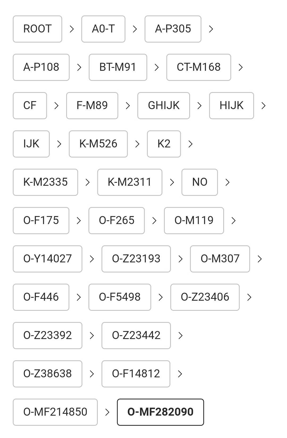This screenshot has width=287, height=438.
Task: Select the O-Z23442 node
Action: pos(136,336)
